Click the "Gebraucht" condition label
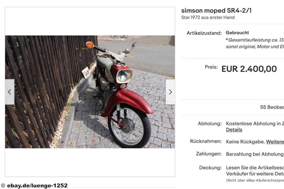Image resolution: width=284 pixels, height=189 pixels. coord(237,33)
